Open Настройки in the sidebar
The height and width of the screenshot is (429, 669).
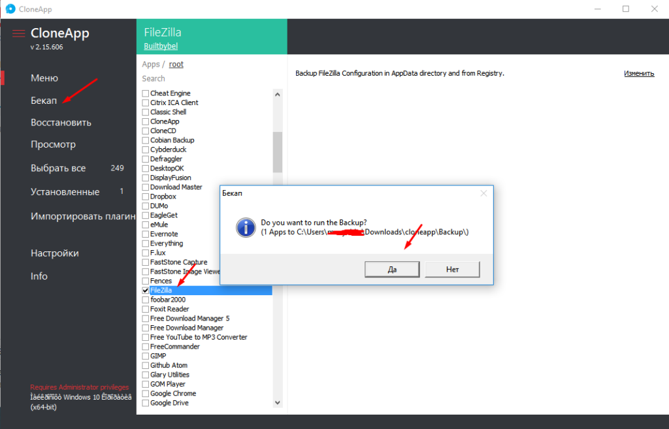click(54, 253)
